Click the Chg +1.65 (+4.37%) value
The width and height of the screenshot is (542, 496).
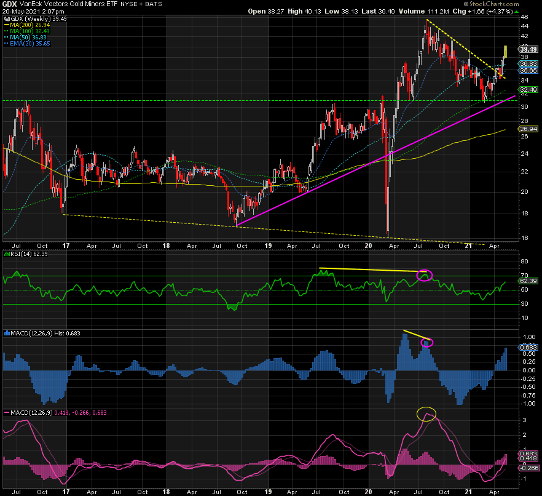click(482, 12)
